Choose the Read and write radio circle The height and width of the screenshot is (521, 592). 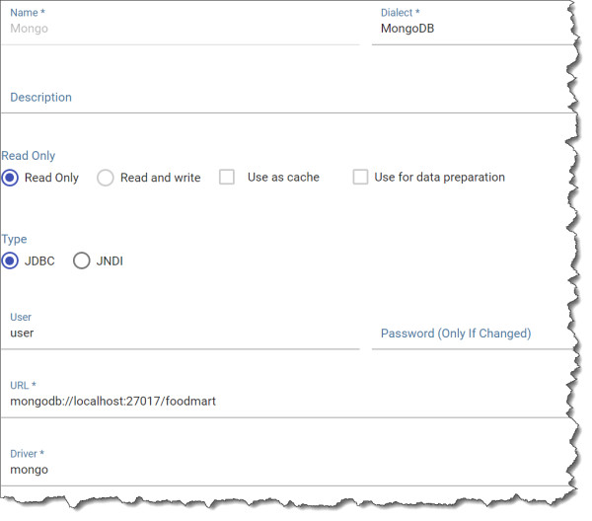(x=105, y=178)
